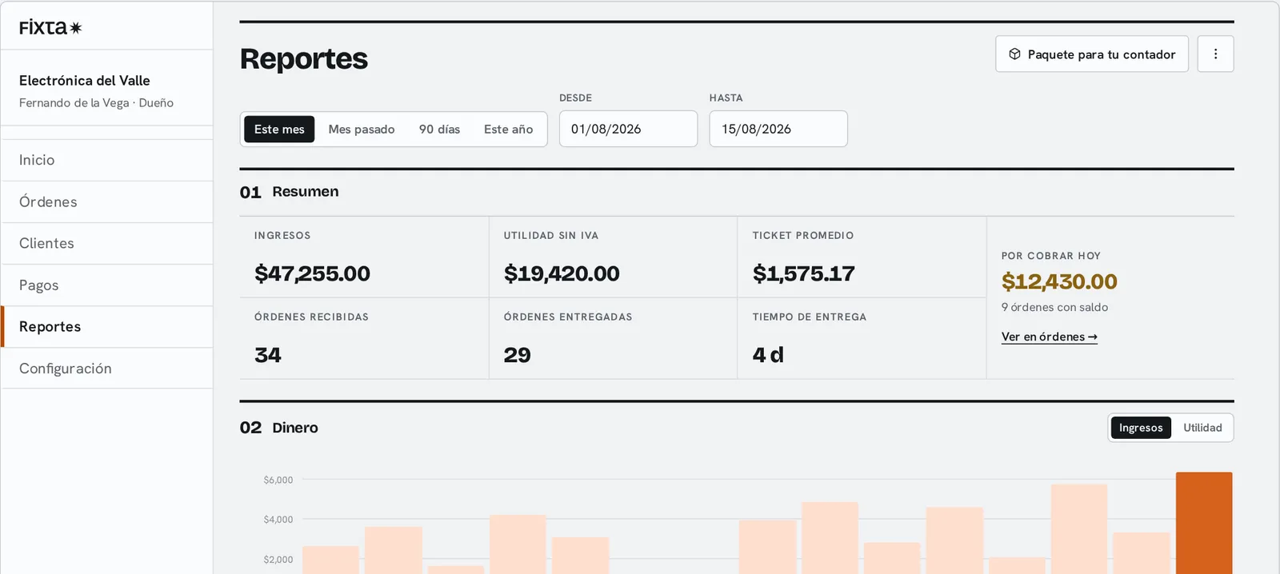The width and height of the screenshot is (1280, 574).
Task: Select the 90 días period
Action: (439, 129)
